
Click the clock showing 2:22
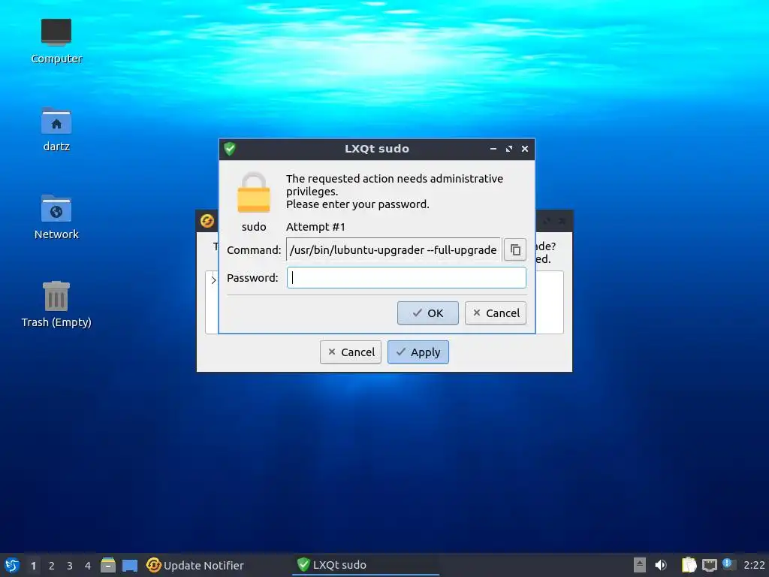click(x=754, y=565)
